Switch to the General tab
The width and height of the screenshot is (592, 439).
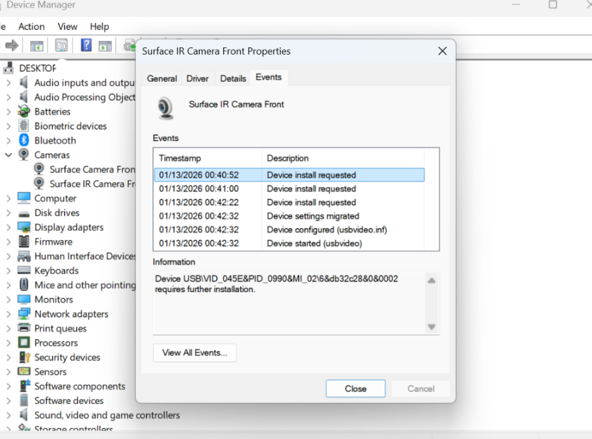point(162,79)
